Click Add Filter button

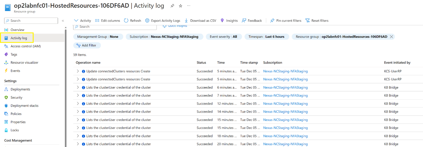point(87,45)
